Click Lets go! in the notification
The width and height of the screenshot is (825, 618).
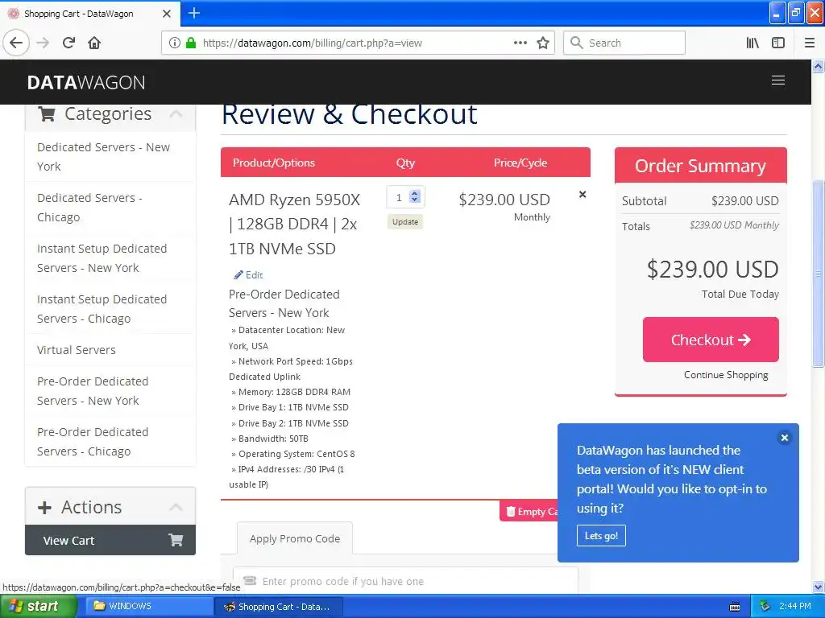pos(601,535)
